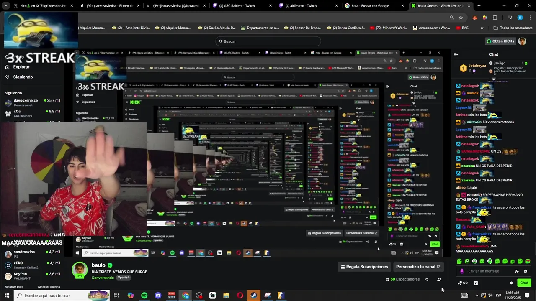The height and width of the screenshot is (301, 536).
Task: Open the Minecraft Worl... YouTube bookmark
Action: point(388,28)
